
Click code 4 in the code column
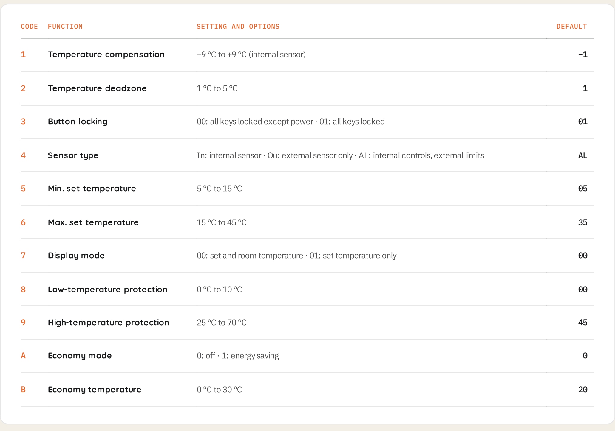(23, 155)
